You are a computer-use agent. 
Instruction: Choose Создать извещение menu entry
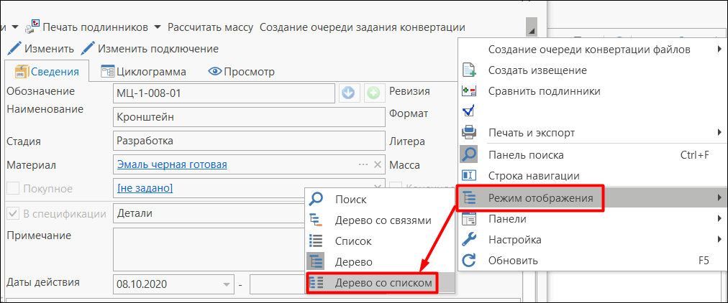[x=593, y=70]
